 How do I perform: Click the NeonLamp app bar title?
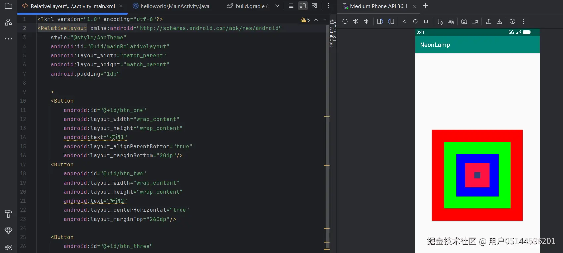click(435, 45)
